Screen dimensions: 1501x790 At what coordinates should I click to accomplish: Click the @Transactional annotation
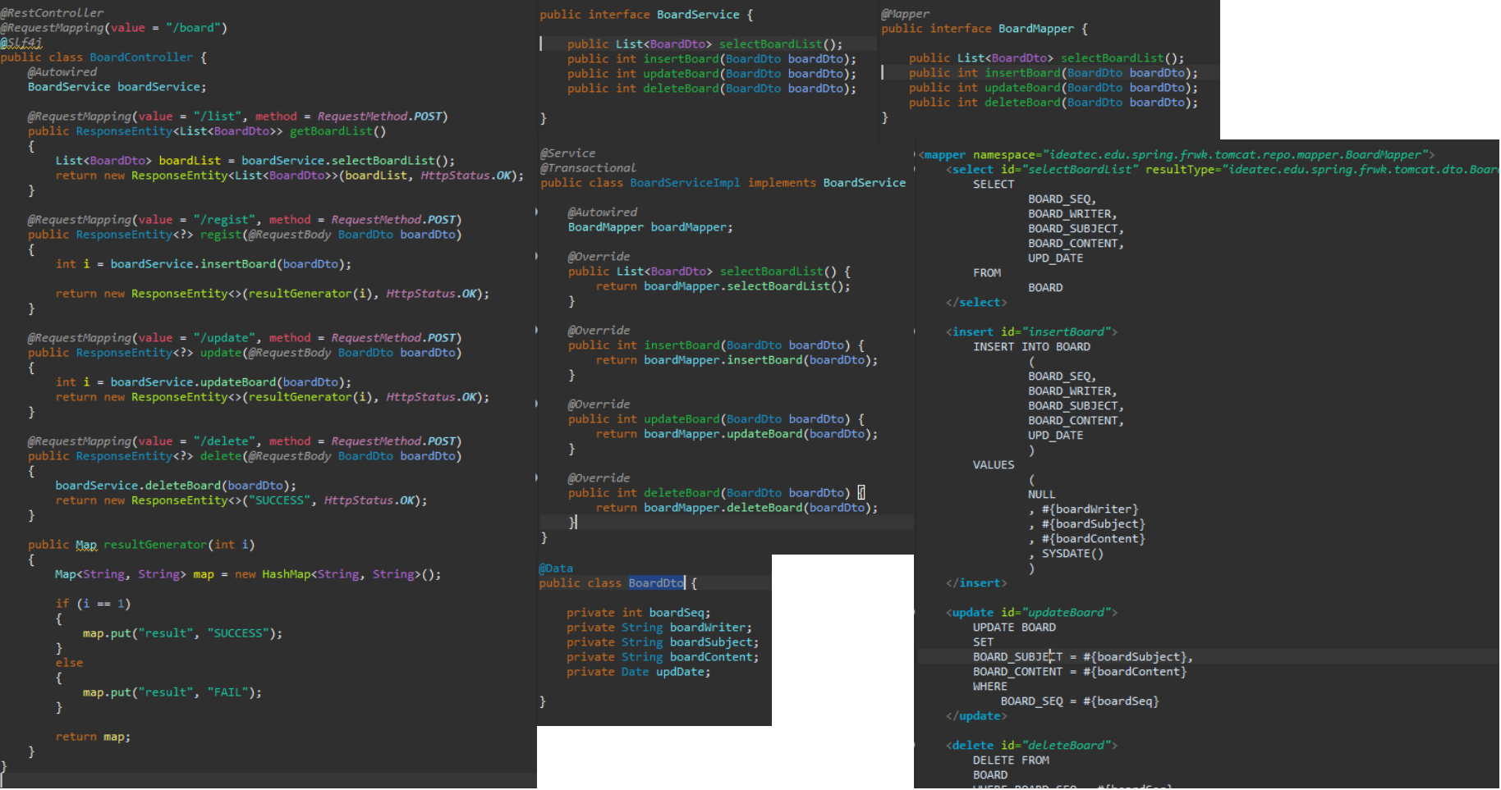(x=588, y=168)
